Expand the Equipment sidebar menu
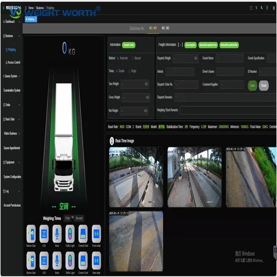 point(12,162)
